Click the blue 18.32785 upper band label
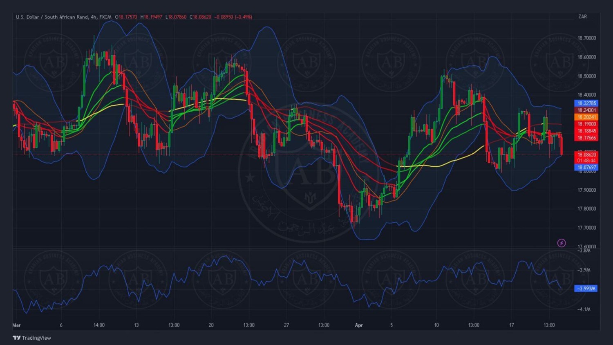The height and width of the screenshot is (345, 613). 586,103
